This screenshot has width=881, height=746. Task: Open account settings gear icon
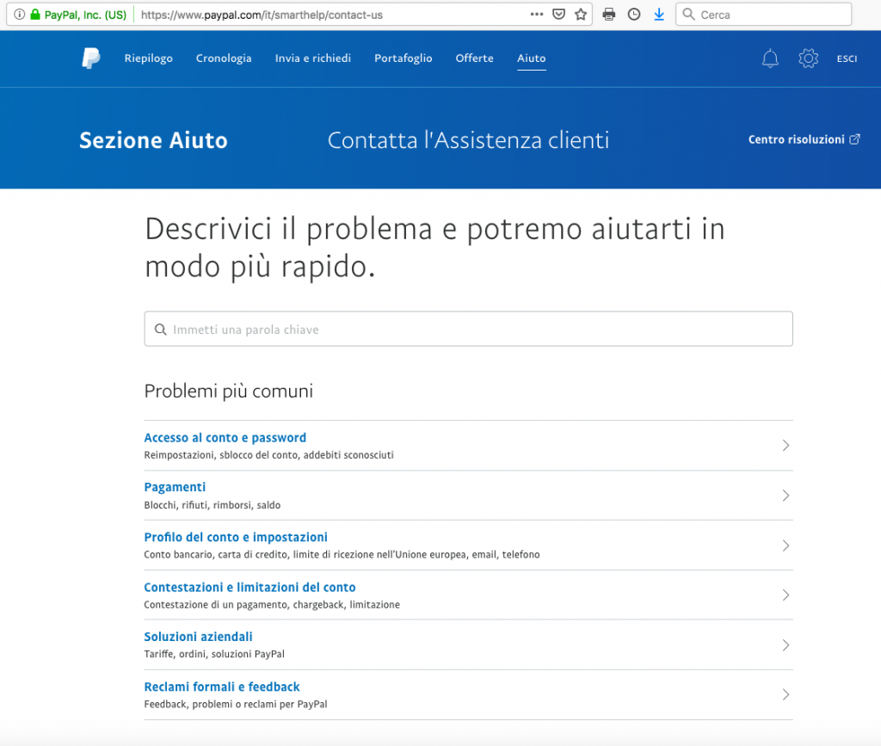808,59
